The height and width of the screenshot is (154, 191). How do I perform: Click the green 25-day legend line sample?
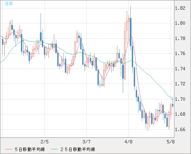point(54,149)
